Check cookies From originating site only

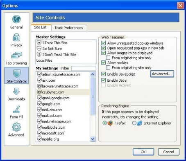[x=108, y=67]
